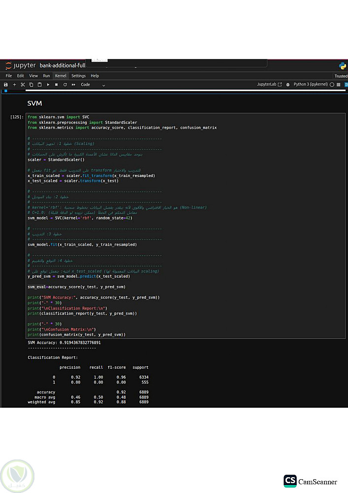The width and height of the screenshot is (348, 493).
Task: Click the Trusted notebook indicator
Action: 341,76
